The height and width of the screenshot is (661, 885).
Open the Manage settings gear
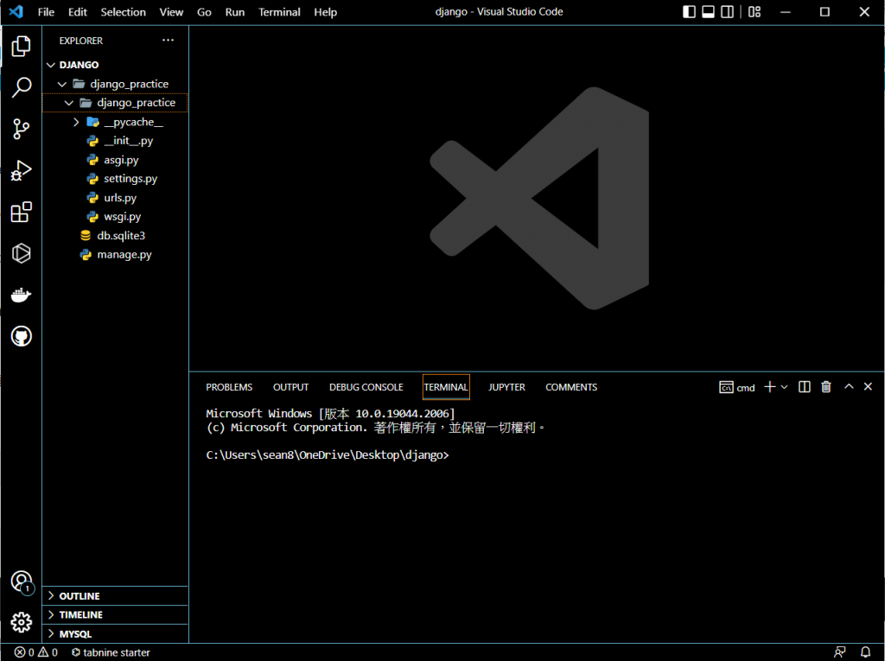[x=21, y=623]
